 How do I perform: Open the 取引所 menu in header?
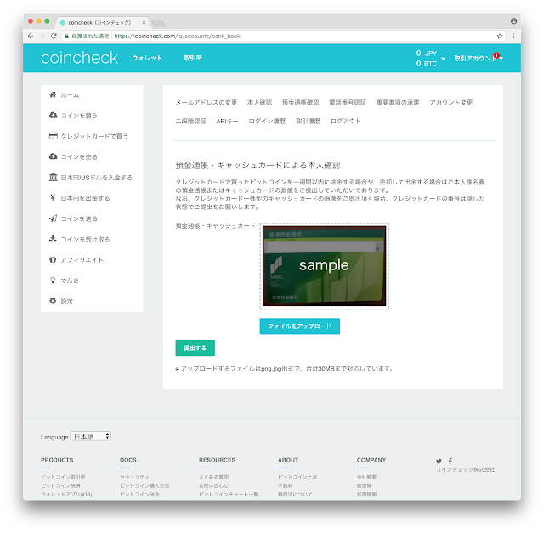(193, 58)
